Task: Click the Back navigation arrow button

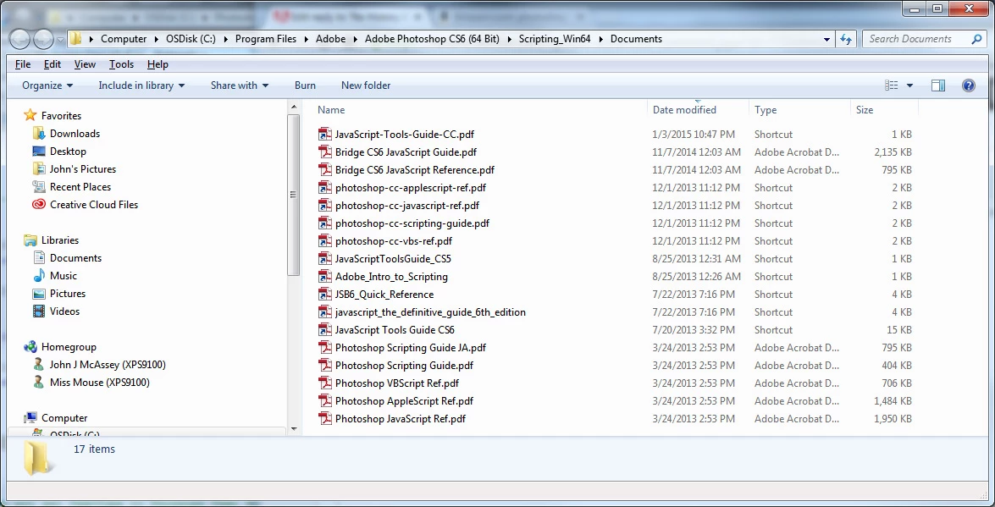Action: (20, 39)
